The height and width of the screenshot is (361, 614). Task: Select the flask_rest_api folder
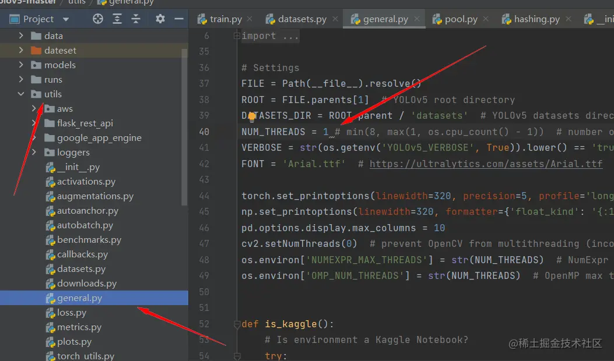coord(85,123)
